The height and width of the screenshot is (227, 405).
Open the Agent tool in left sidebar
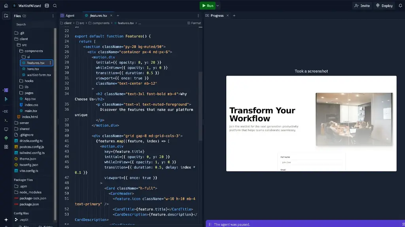[x=6, y=90]
